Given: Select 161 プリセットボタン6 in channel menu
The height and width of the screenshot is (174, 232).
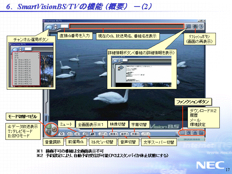Looking at the screenshot, I should coord(26,71).
